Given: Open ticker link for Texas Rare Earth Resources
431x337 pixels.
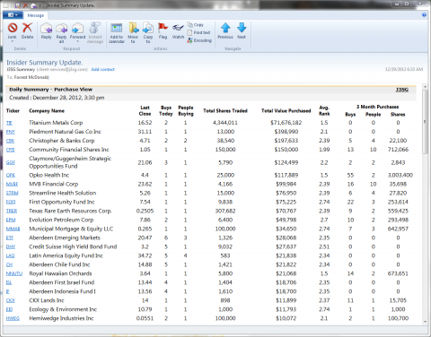Looking at the screenshot, I should point(12,211).
